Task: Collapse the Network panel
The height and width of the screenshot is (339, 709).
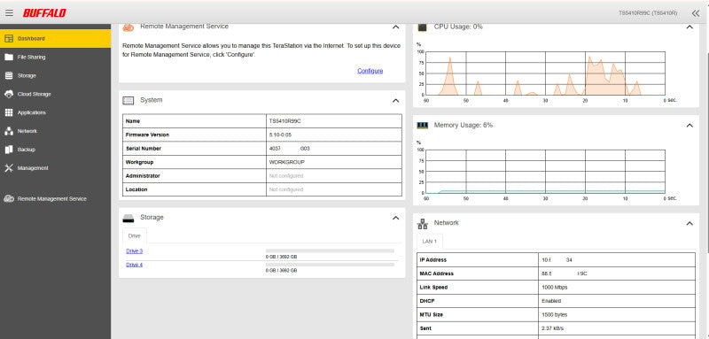Action: tap(690, 223)
